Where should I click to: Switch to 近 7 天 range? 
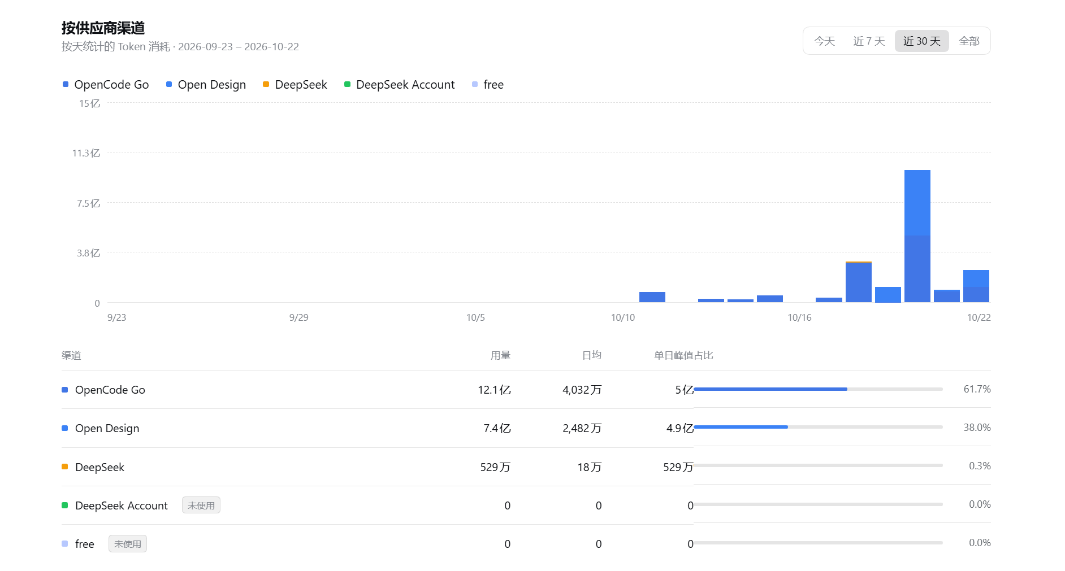[x=868, y=41]
